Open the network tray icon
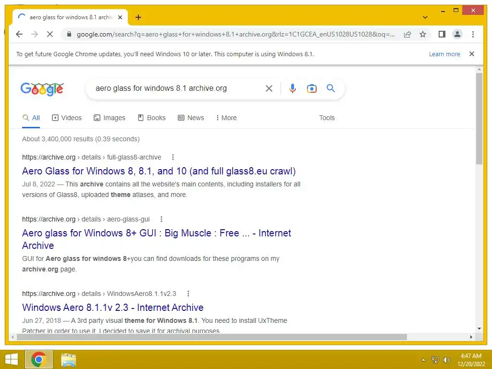This screenshot has width=492, height=369. pyautogui.click(x=435, y=360)
